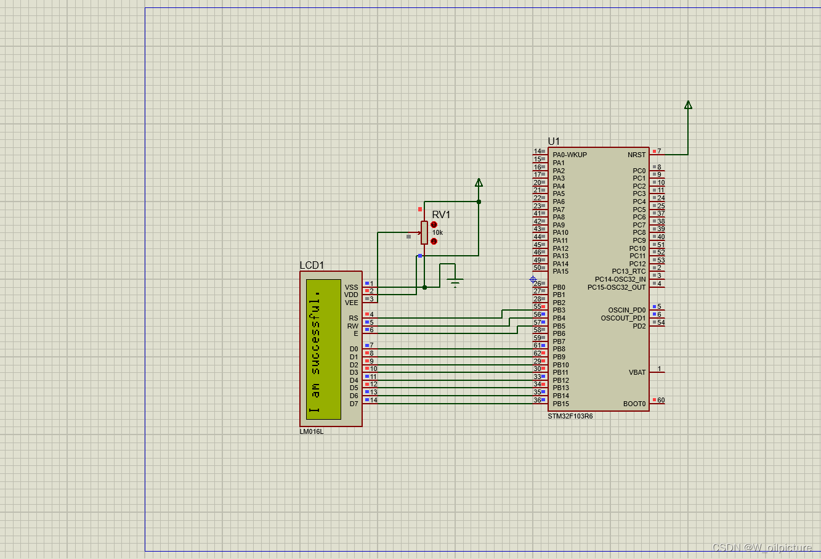Click RV1's down-arrow decrease button
821x559 pixels.
pyautogui.click(x=434, y=241)
